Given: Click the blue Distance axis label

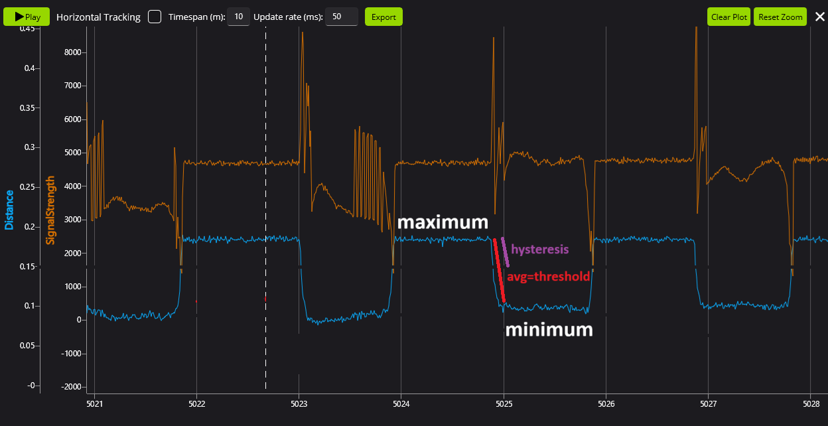Looking at the screenshot, I should click(9, 210).
